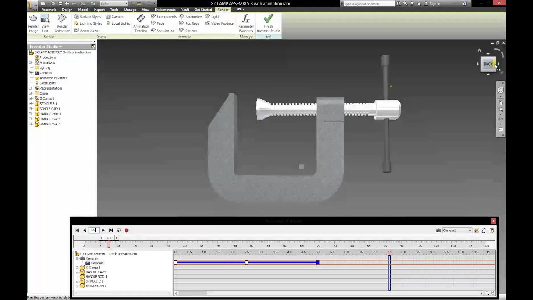Click Camera1 middle keyframe marker

tap(247, 262)
